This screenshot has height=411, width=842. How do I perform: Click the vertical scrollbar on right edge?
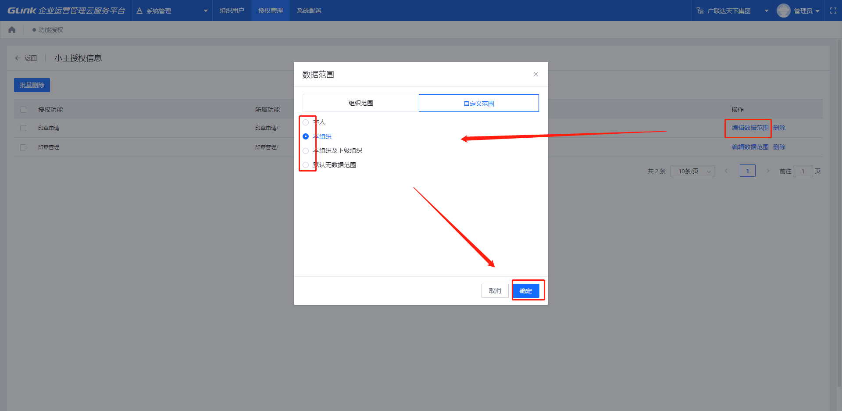(x=839, y=213)
